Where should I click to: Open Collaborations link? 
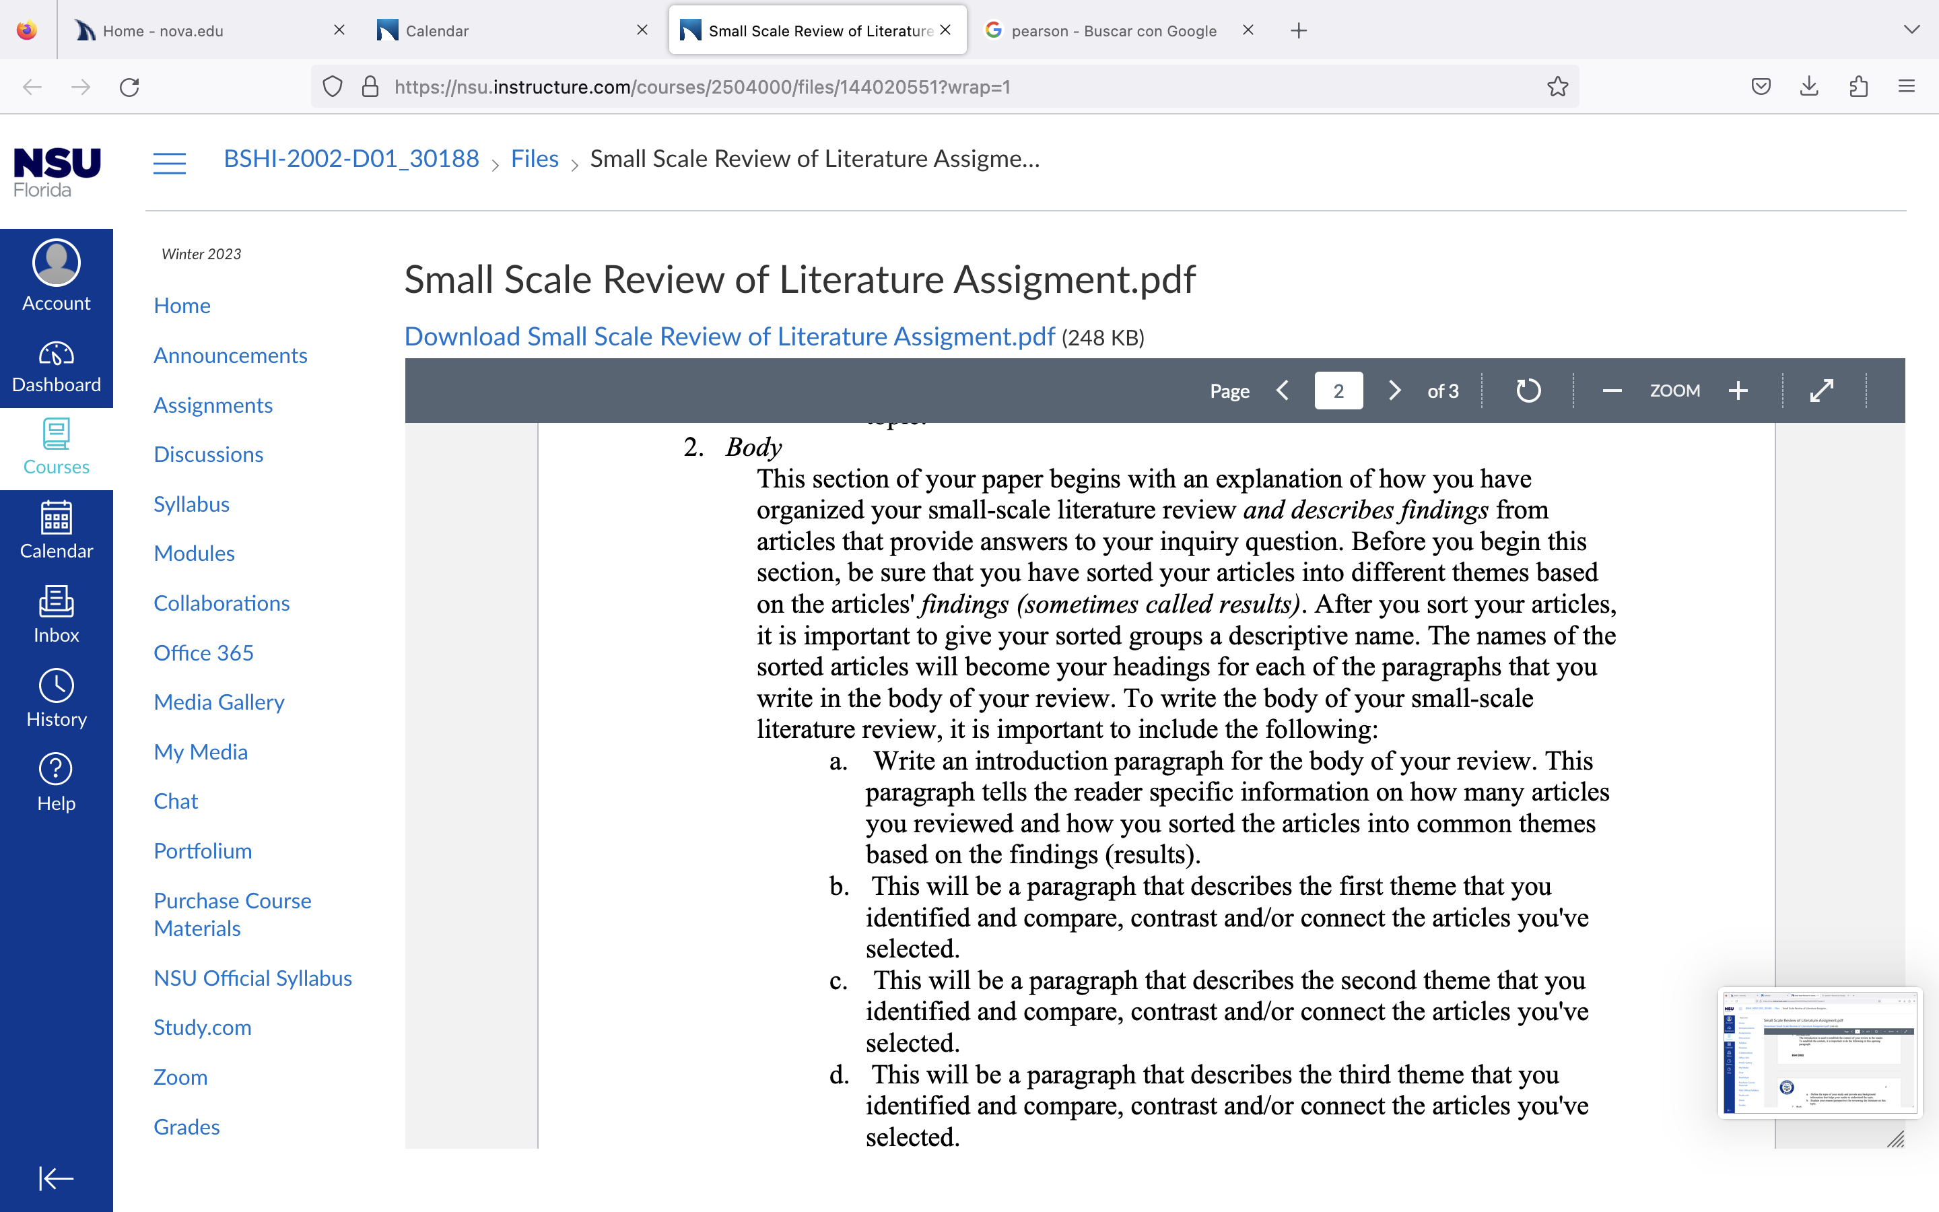point(221,603)
